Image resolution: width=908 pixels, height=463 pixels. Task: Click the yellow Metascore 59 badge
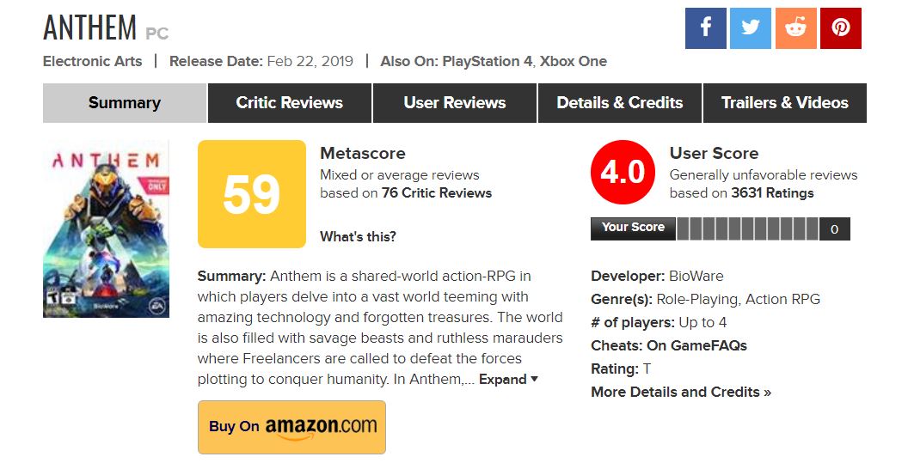pos(251,194)
